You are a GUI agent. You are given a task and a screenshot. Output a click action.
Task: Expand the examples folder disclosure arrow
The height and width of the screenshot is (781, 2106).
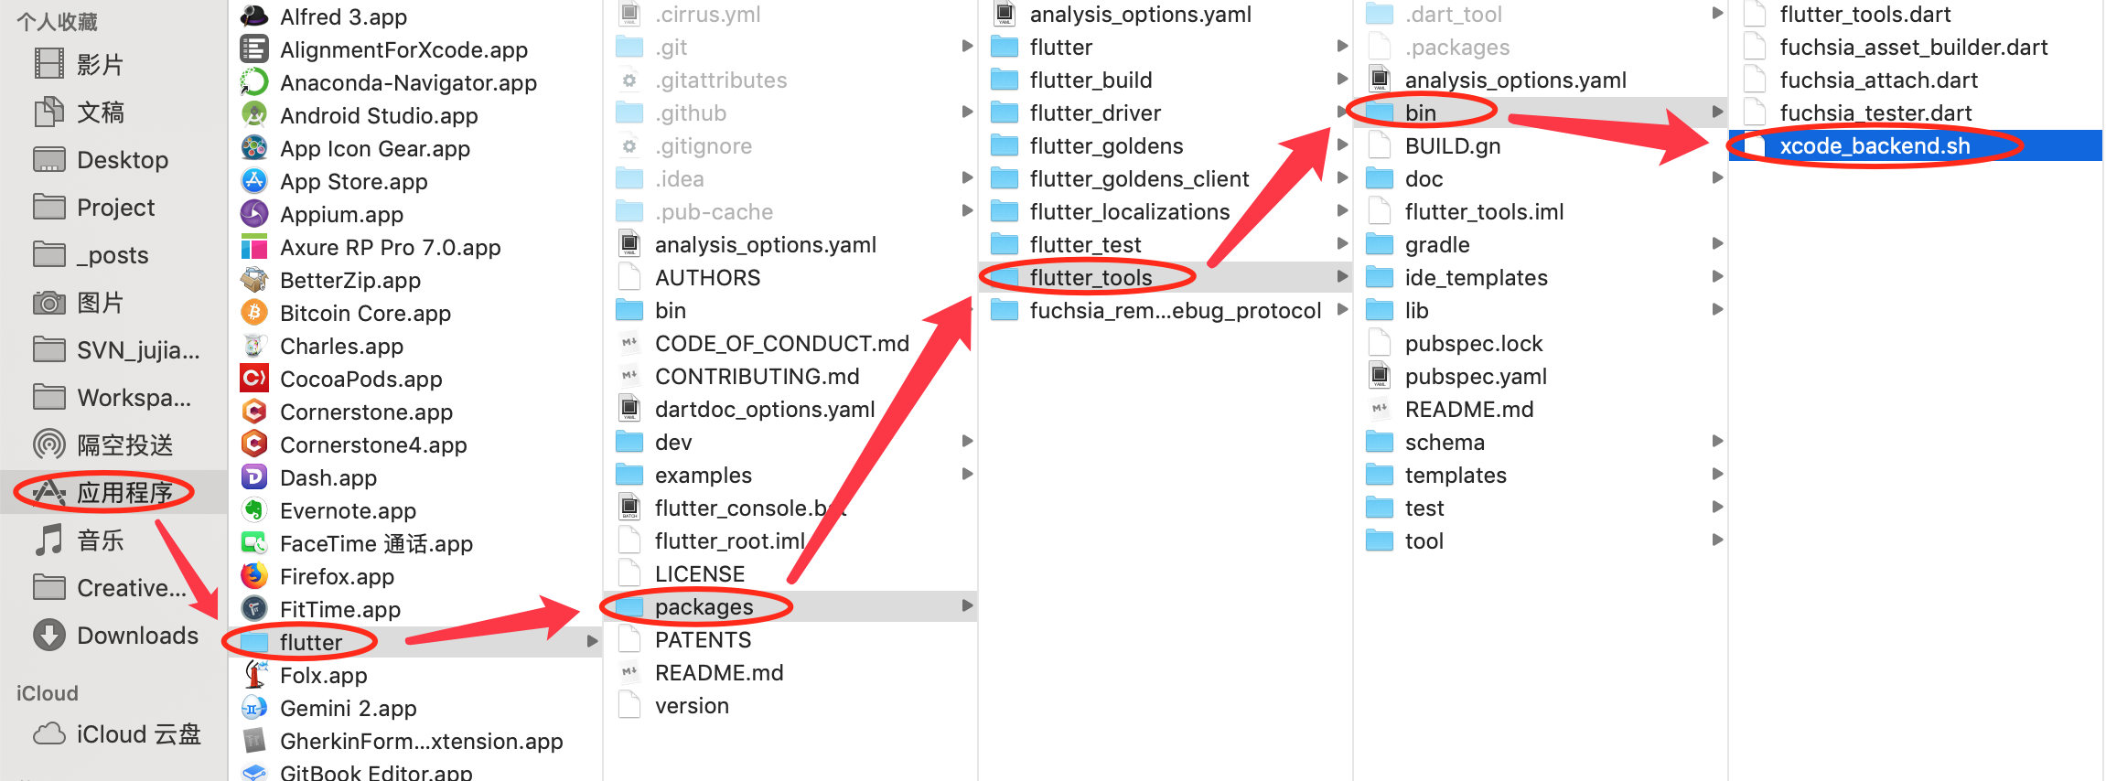click(967, 474)
